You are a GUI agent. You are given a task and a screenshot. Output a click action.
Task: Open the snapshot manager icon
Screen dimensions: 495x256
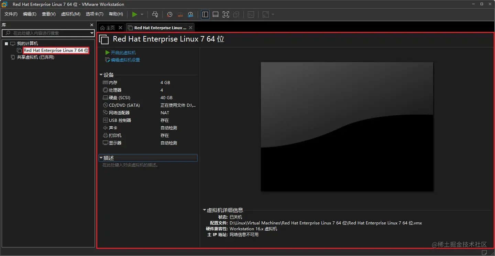[190, 14]
